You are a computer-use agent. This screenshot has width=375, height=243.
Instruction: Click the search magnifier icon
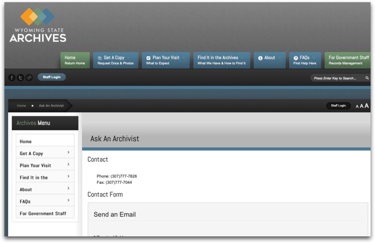coord(367,78)
